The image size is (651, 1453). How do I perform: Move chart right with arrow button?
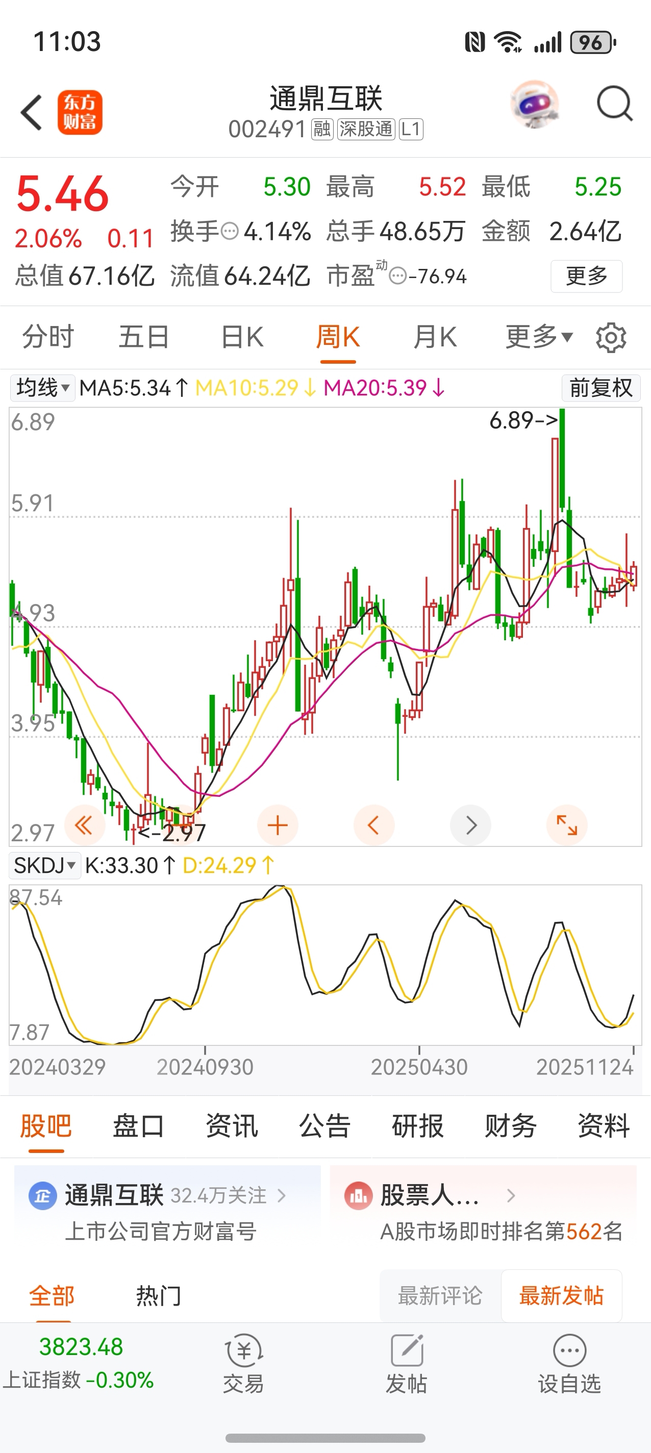[470, 825]
